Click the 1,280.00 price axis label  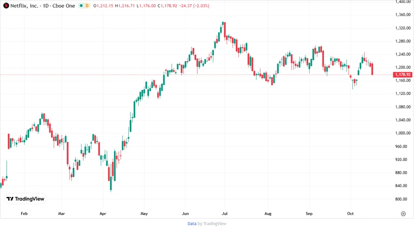403,41
